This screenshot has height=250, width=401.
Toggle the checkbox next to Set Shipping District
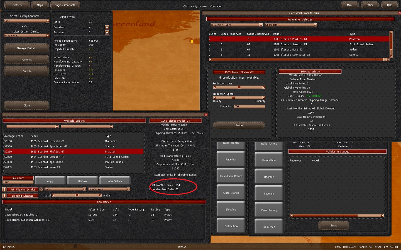click(x=41, y=189)
